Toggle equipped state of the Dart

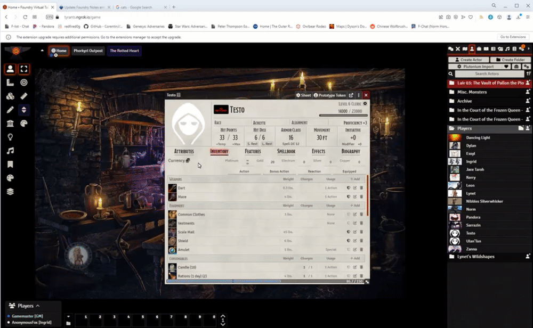pyautogui.click(x=349, y=188)
